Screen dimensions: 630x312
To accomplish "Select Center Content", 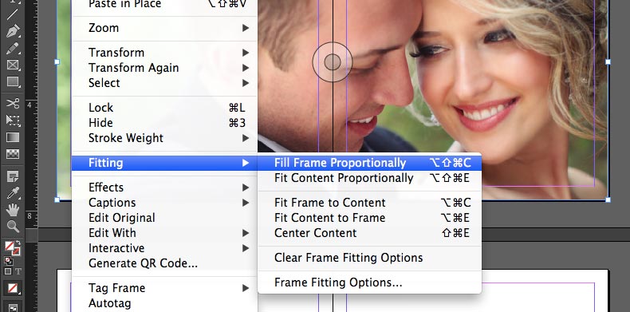I will 370,233.
